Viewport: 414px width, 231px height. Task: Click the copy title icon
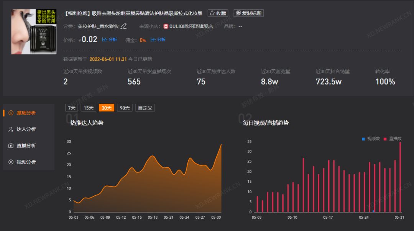[238, 13]
